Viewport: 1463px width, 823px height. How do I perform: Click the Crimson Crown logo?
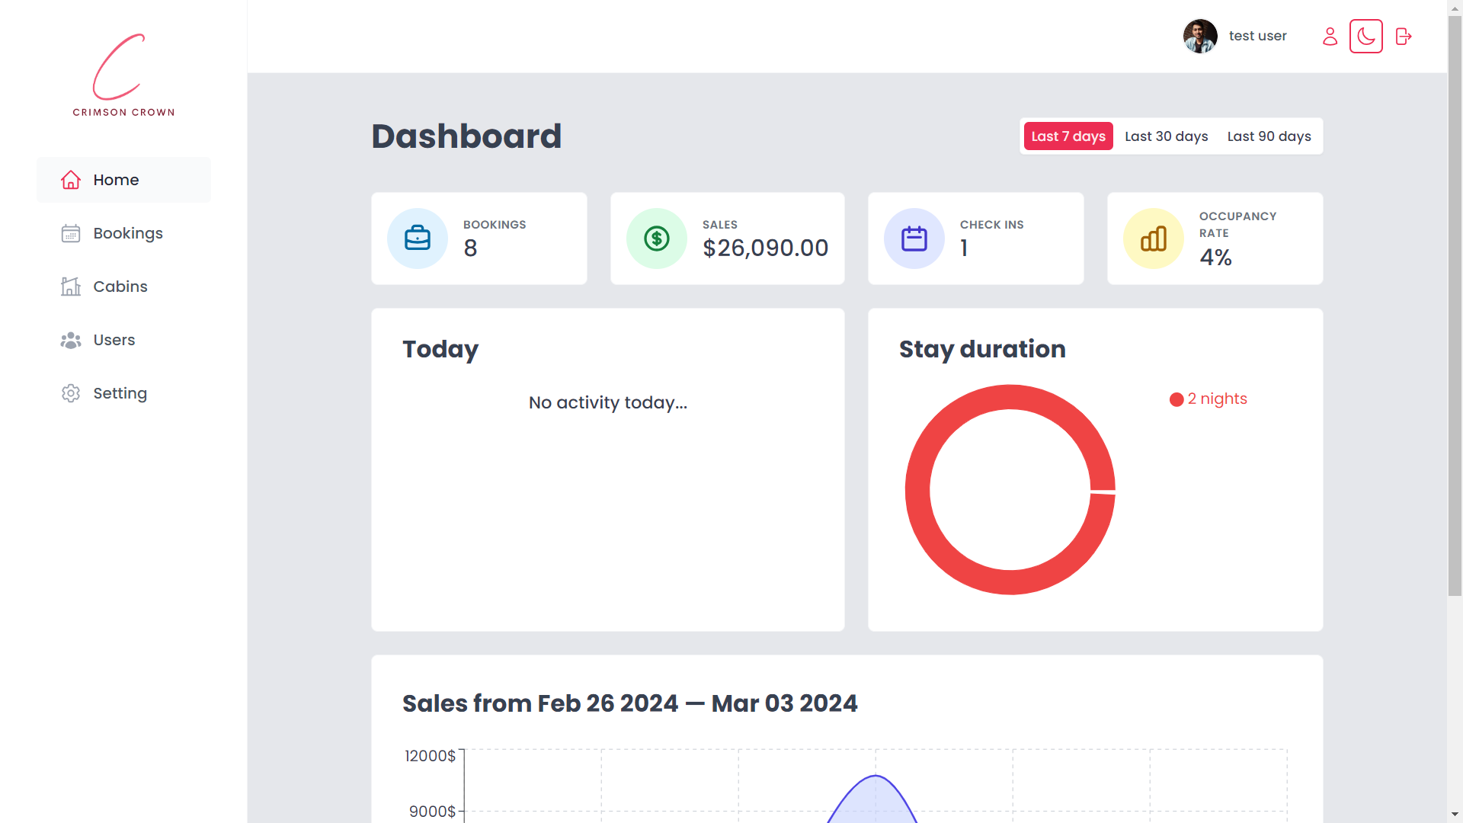[x=123, y=75]
